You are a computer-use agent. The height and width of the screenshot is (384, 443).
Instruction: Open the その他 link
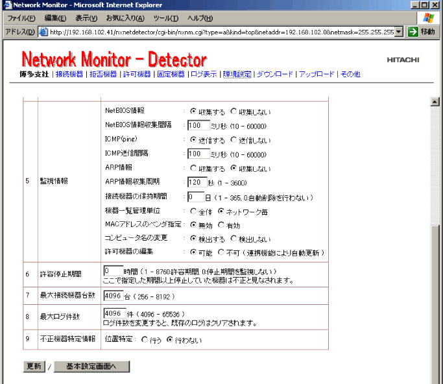coord(351,74)
